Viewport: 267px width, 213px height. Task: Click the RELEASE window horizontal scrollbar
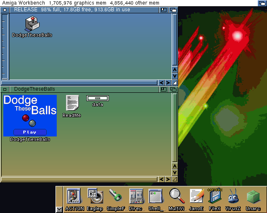[x=79, y=83]
